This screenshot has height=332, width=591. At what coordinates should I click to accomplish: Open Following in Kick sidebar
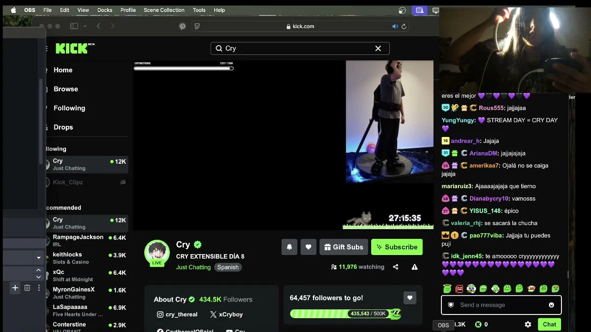pyautogui.click(x=69, y=108)
